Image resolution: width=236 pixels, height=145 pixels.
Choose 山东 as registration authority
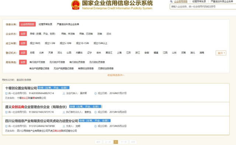(174, 53)
